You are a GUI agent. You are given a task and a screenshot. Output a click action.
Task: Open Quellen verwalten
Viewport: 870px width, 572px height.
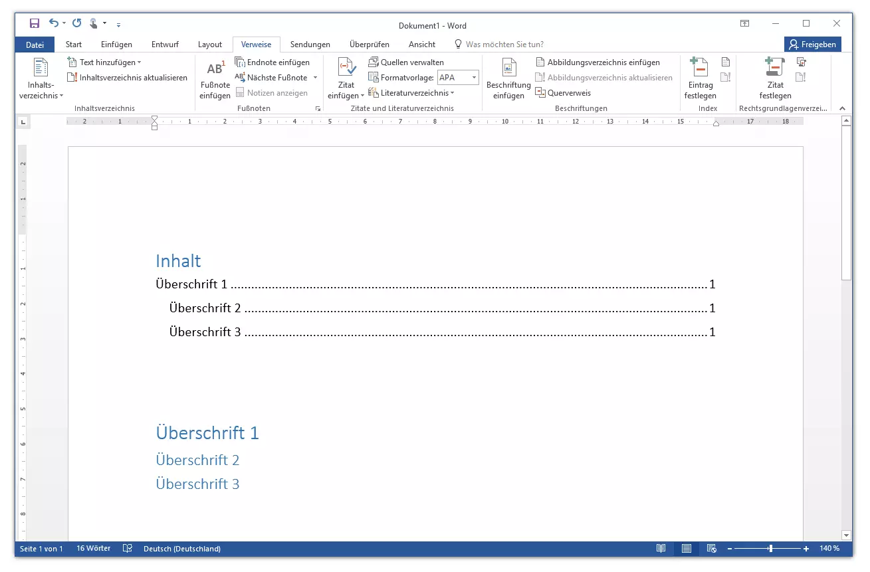[x=406, y=62]
